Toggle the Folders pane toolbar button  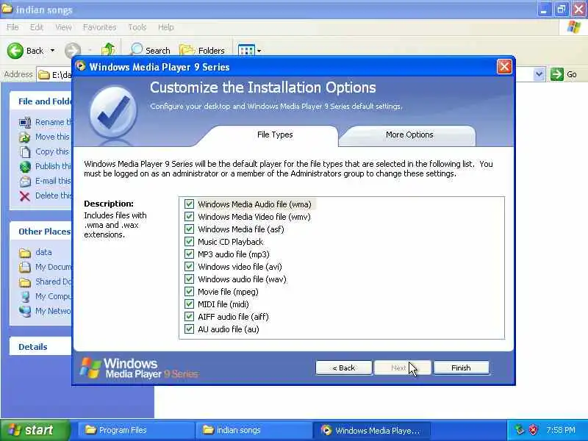(x=203, y=50)
